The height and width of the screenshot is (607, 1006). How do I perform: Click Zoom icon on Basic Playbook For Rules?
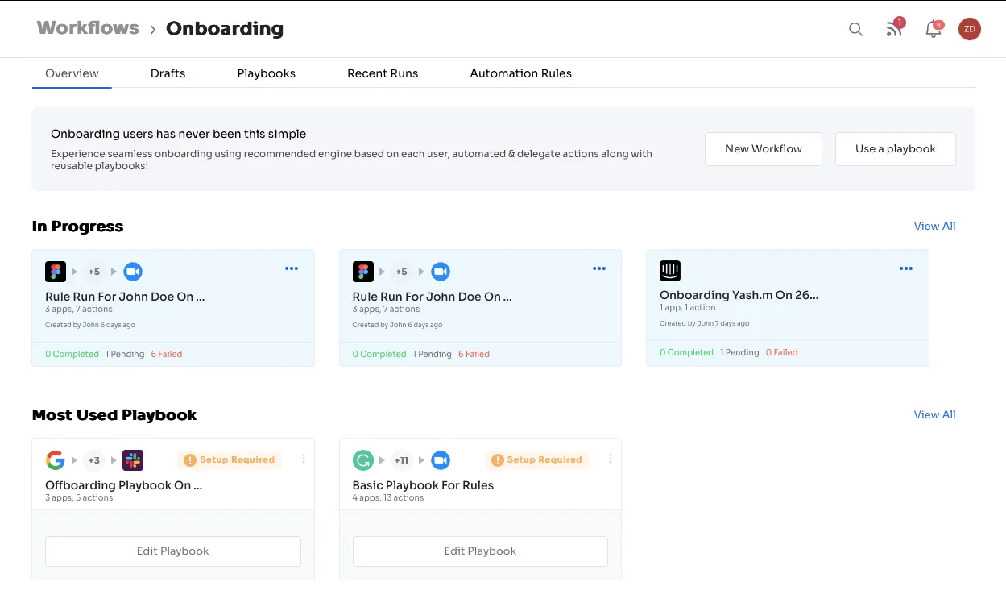tap(440, 460)
